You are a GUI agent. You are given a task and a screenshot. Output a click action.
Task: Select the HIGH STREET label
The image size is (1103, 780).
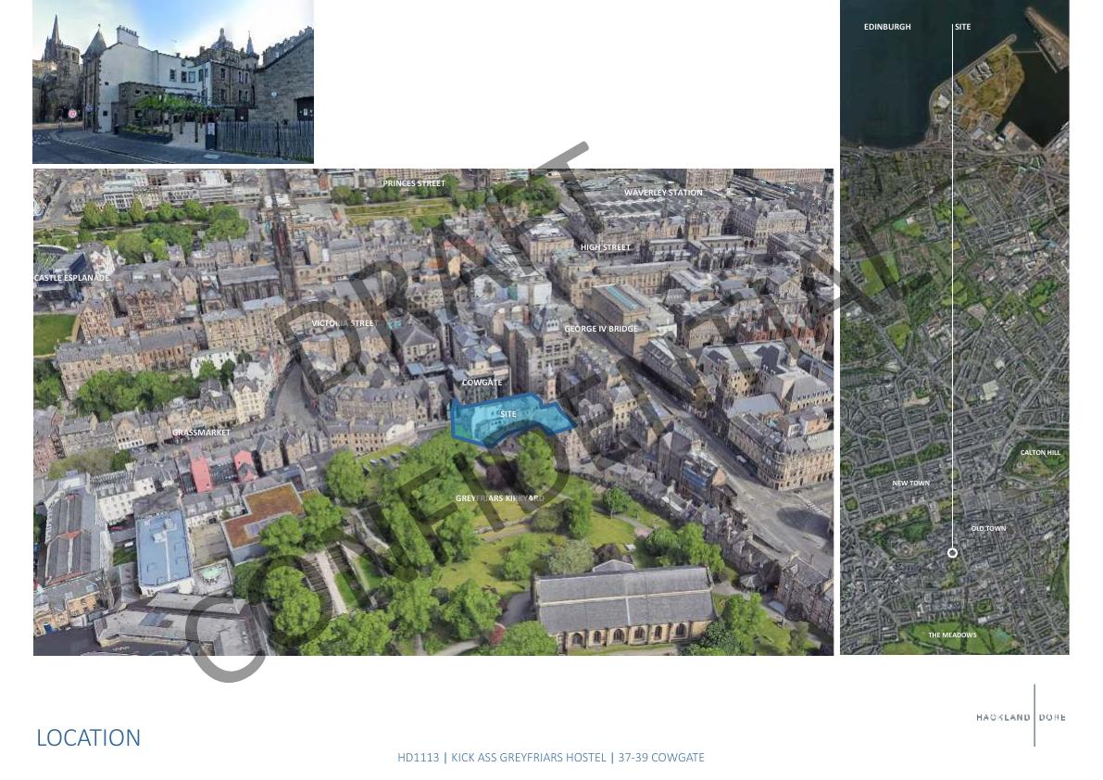606,247
